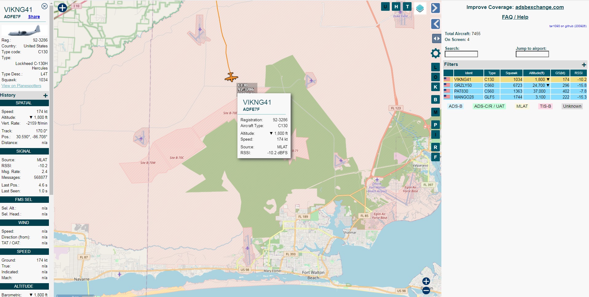The width and height of the screenshot is (589, 297).
Task: Open adsbexchange.com link
Action: 539,7
